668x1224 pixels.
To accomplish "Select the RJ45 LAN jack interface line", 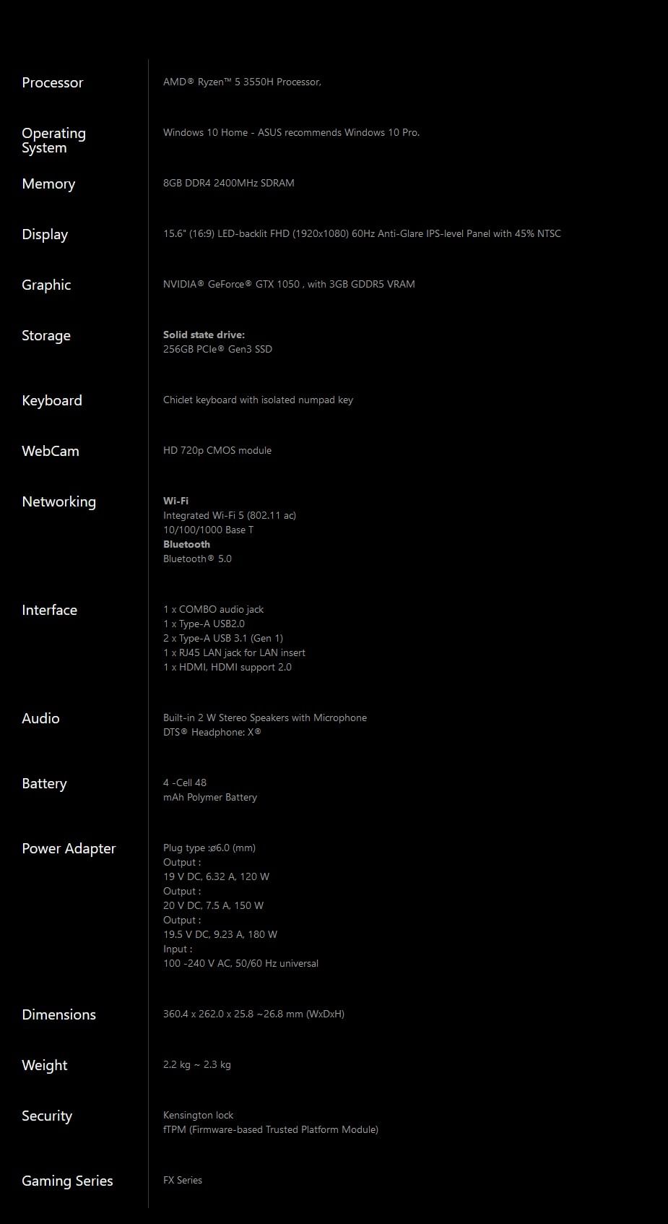I will [234, 653].
